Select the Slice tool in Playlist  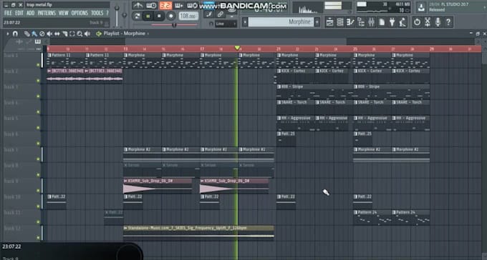(64, 34)
